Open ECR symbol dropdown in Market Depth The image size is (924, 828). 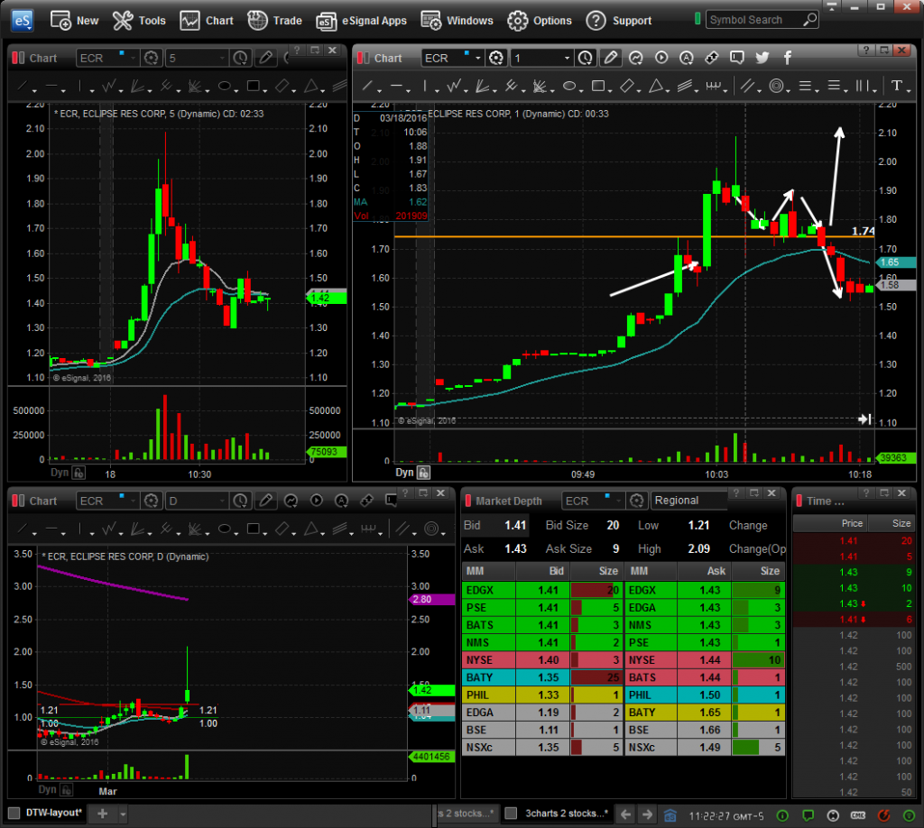click(618, 501)
